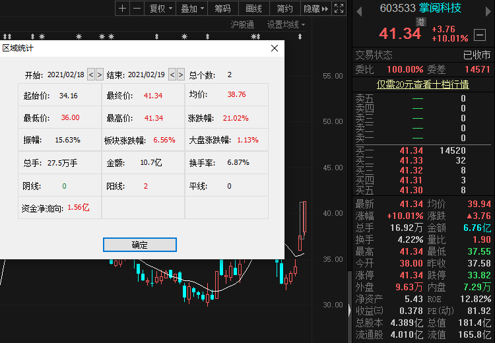Click 买四 price 41.31
This screenshot has width=495, height=343.
(411, 180)
